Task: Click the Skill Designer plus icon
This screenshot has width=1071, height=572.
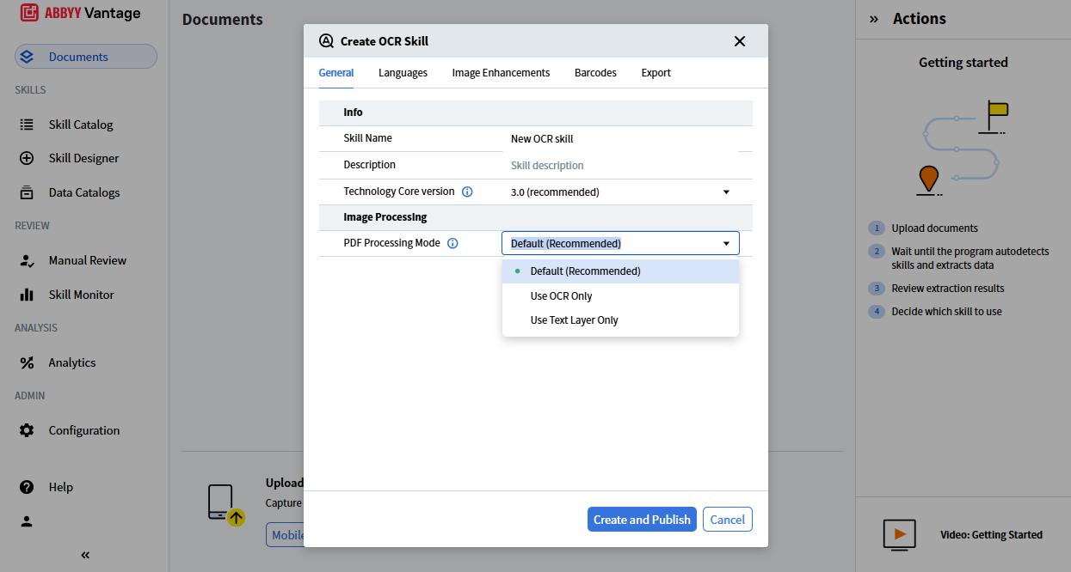Action: [27, 158]
